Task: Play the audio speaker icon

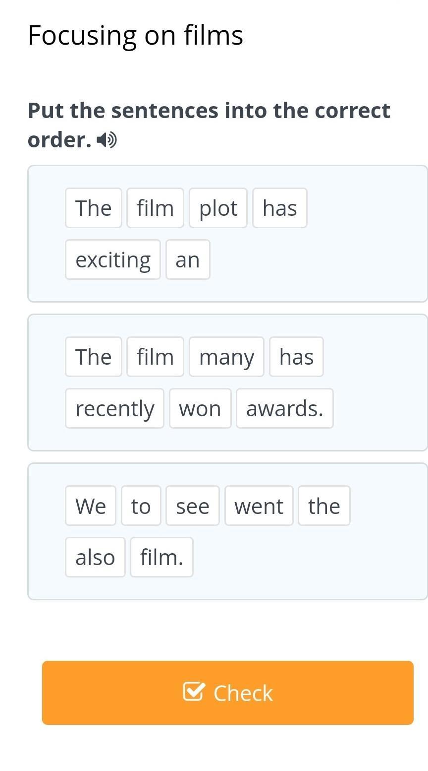Action: coord(107,140)
